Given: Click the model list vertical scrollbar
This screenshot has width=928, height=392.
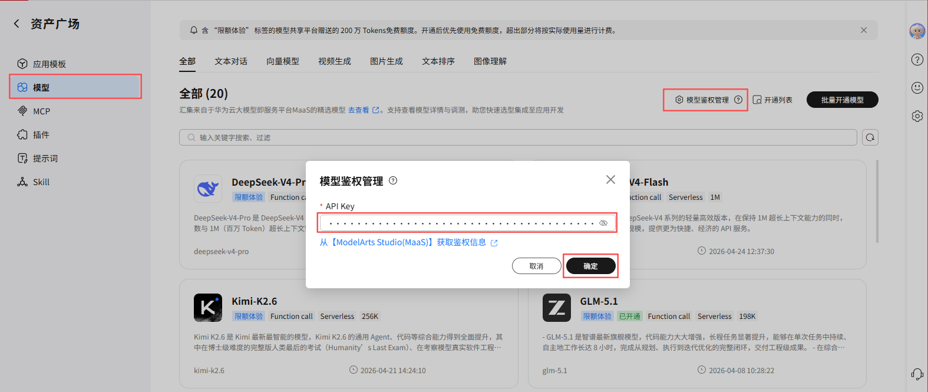Looking at the screenshot, I should point(877,202).
